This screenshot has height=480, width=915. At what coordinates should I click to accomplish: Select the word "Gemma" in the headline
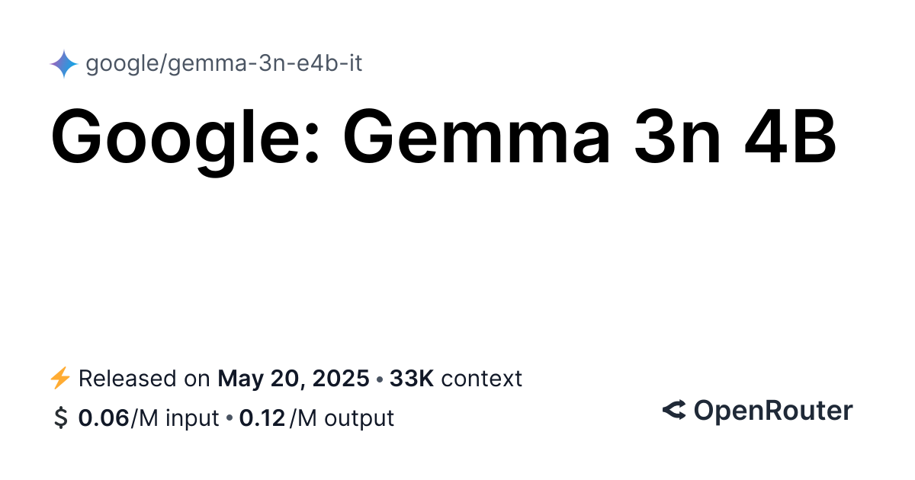point(477,137)
